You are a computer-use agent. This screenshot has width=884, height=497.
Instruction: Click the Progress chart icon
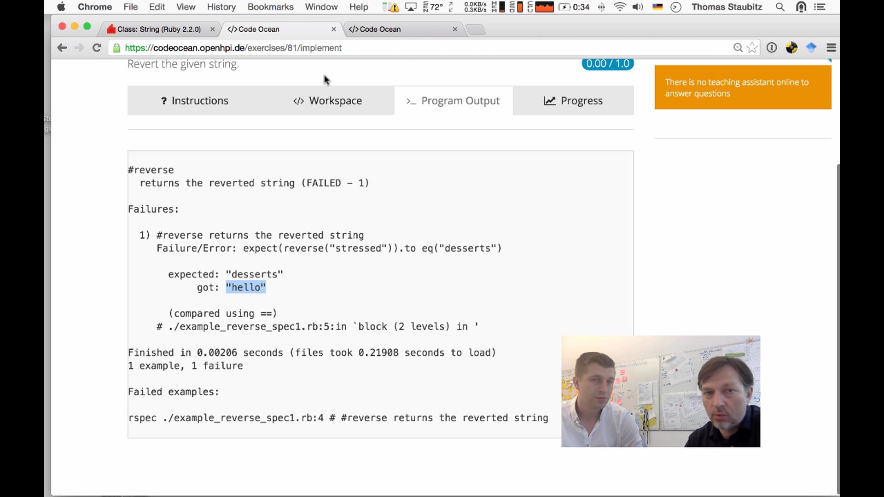click(x=550, y=101)
